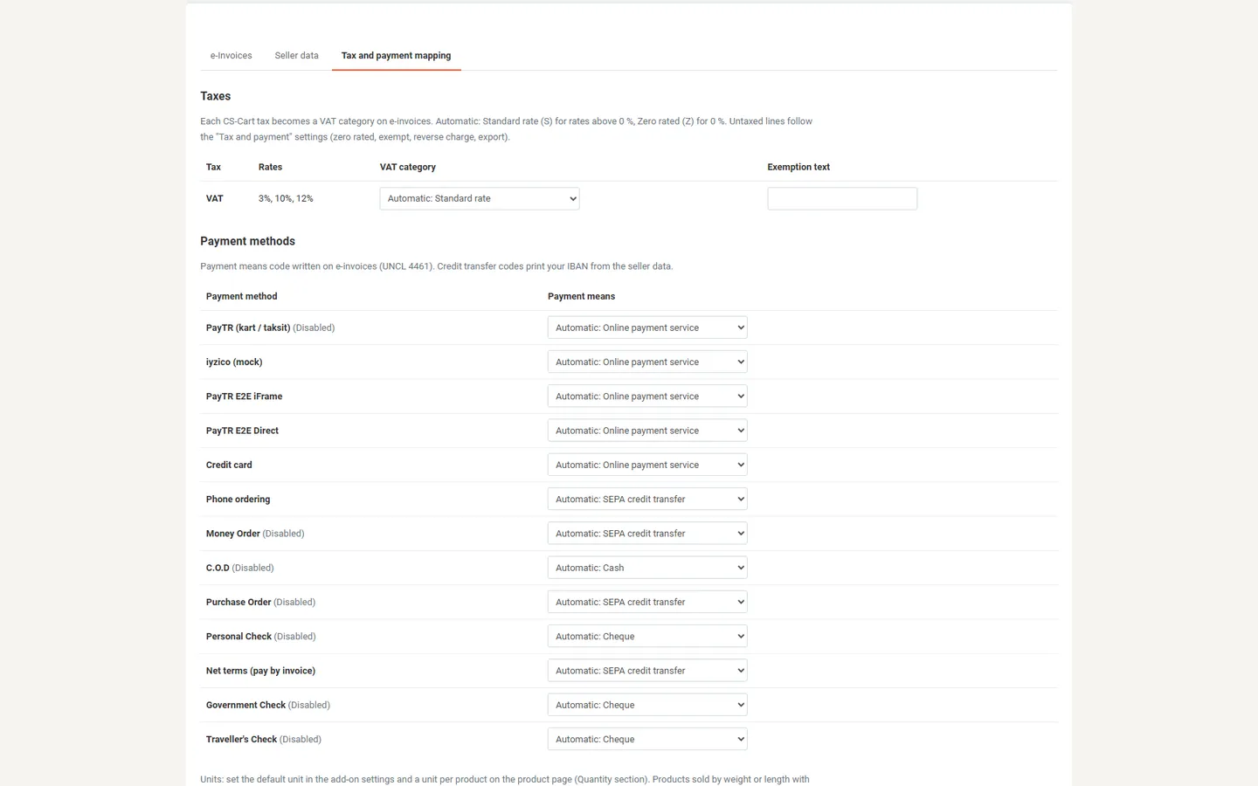Image resolution: width=1258 pixels, height=786 pixels.
Task: Click the "Government Check" row label
Action: click(x=245, y=705)
